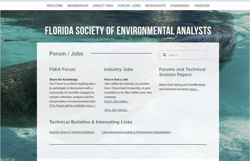Open 'The Forum will be available soon' link
The image size is (250, 161).
tap(72, 106)
